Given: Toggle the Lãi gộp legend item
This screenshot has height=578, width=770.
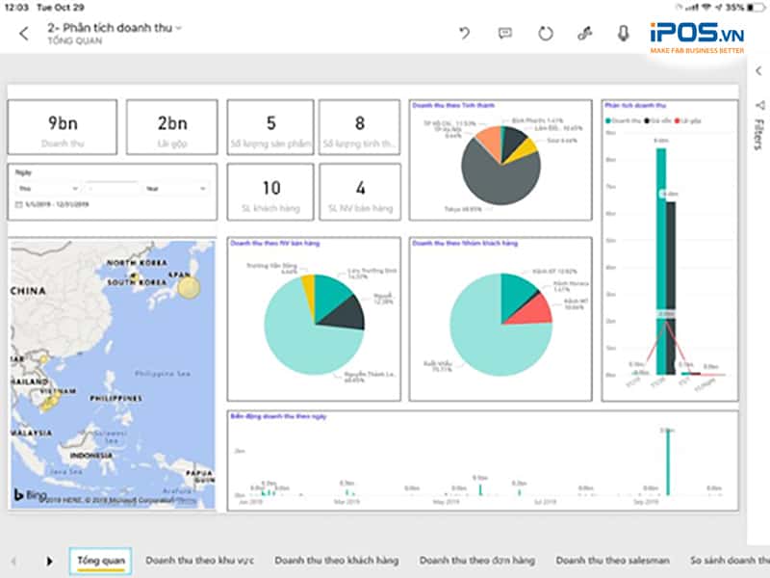Looking at the screenshot, I should click(x=690, y=119).
